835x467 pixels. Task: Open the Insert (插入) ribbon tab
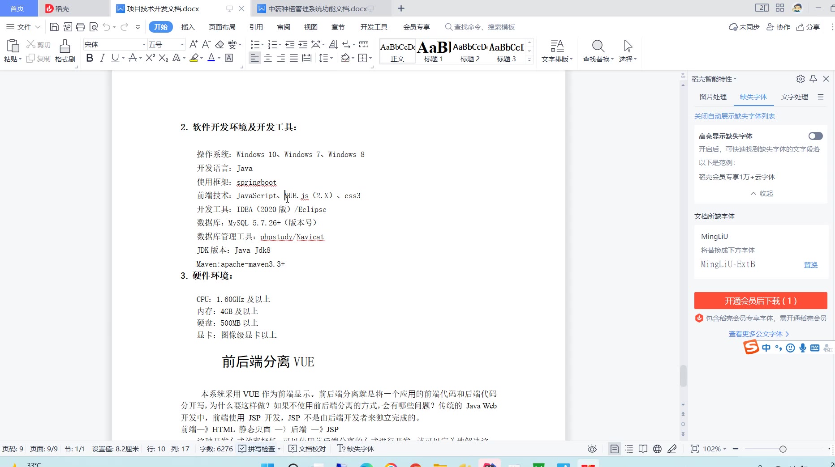(188, 27)
